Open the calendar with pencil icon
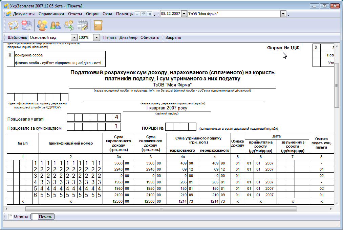Viewport: 343px width, 230px height. click(x=83, y=25)
